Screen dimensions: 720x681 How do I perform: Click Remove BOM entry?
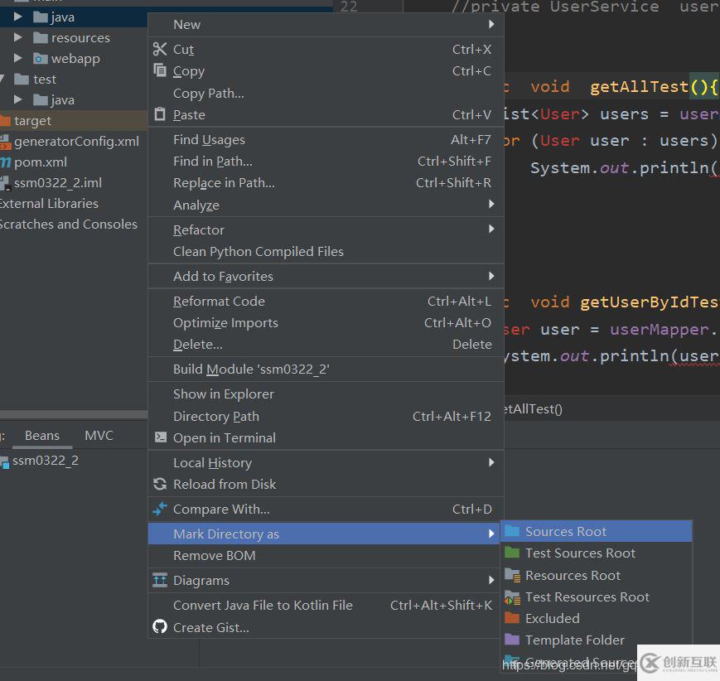326,556
